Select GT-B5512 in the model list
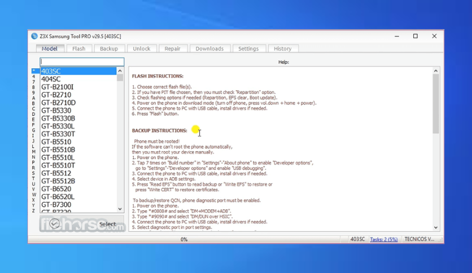Viewport: 472px width, 273px height. 78,173
